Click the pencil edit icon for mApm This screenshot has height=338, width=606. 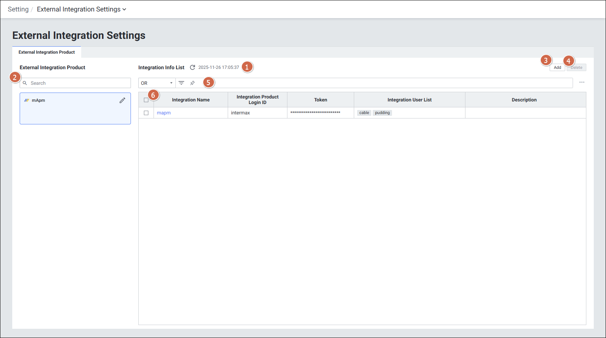tap(122, 100)
